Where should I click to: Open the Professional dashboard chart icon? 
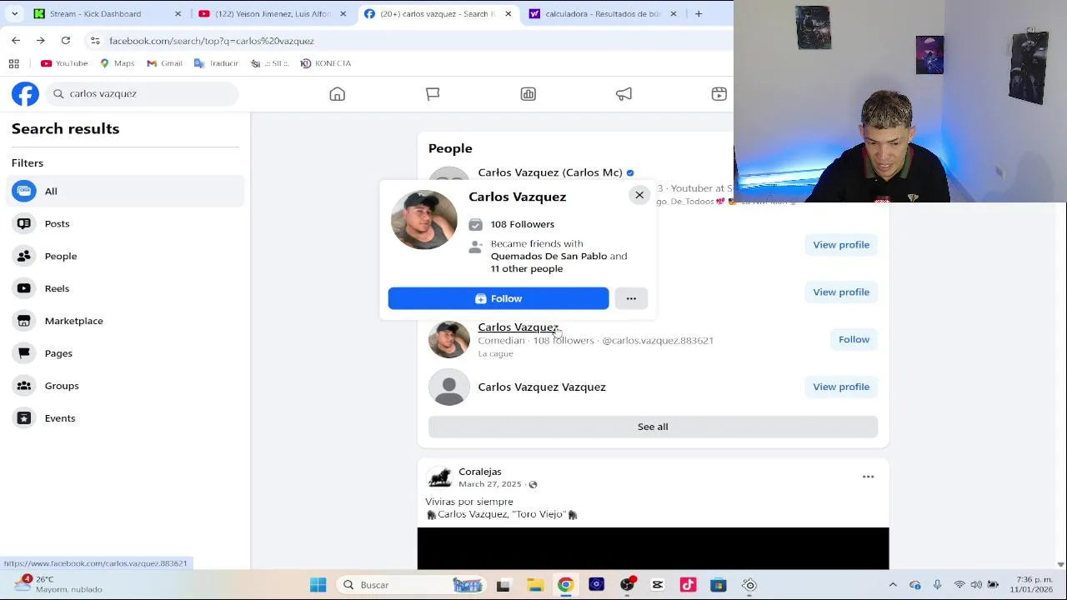(528, 94)
